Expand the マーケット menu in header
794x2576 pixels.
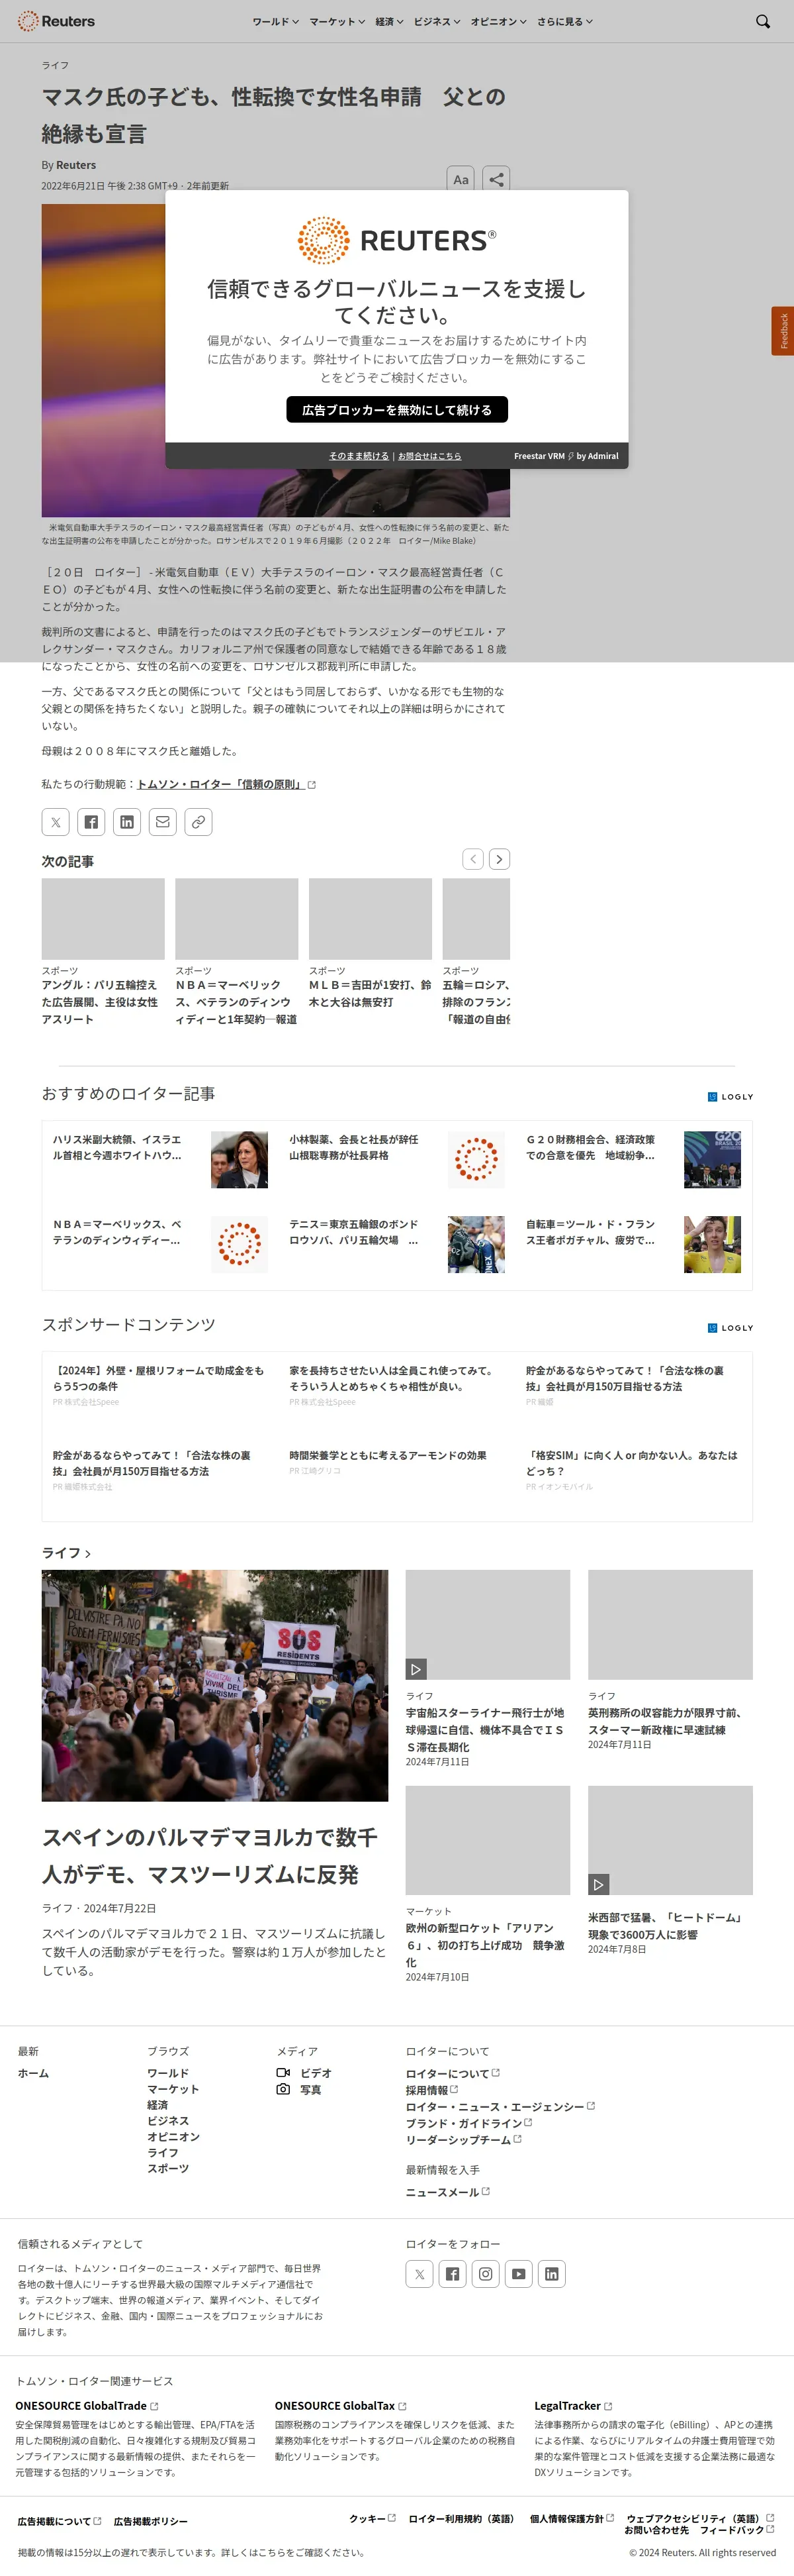pos(337,21)
